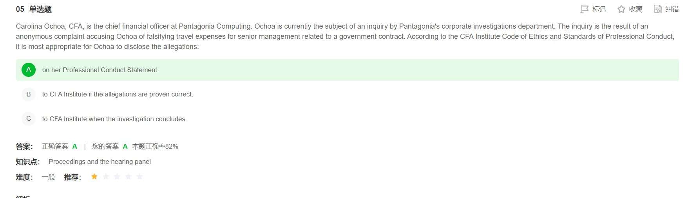Viewport: 697px width, 198px height.
Task: Click the 纠错 label
Action: [x=672, y=9]
